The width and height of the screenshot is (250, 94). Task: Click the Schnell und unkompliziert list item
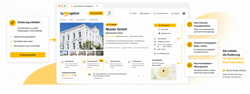click(x=23, y=37)
